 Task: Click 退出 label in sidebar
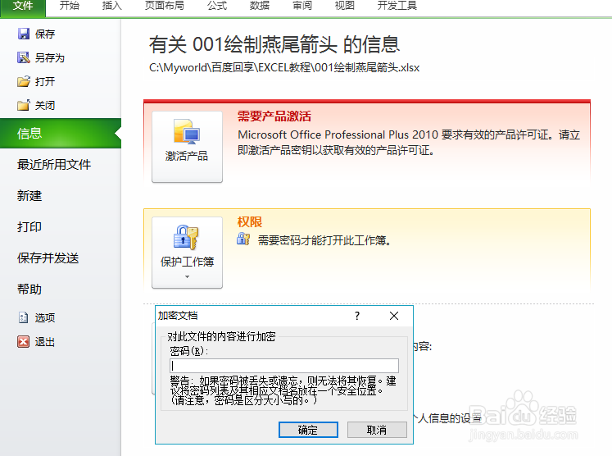click(x=45, y=342)
